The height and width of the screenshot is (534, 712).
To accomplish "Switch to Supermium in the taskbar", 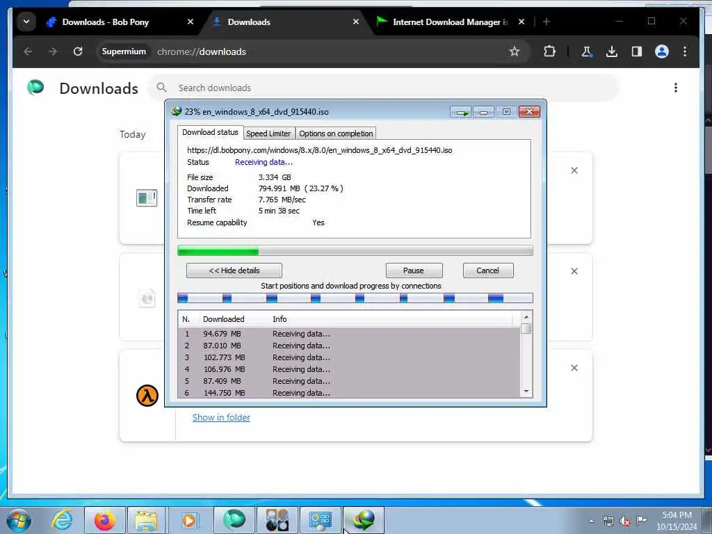I will [234, 520].
